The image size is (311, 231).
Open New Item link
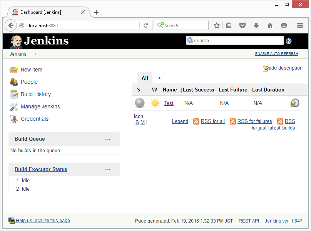tap(32, 70)
